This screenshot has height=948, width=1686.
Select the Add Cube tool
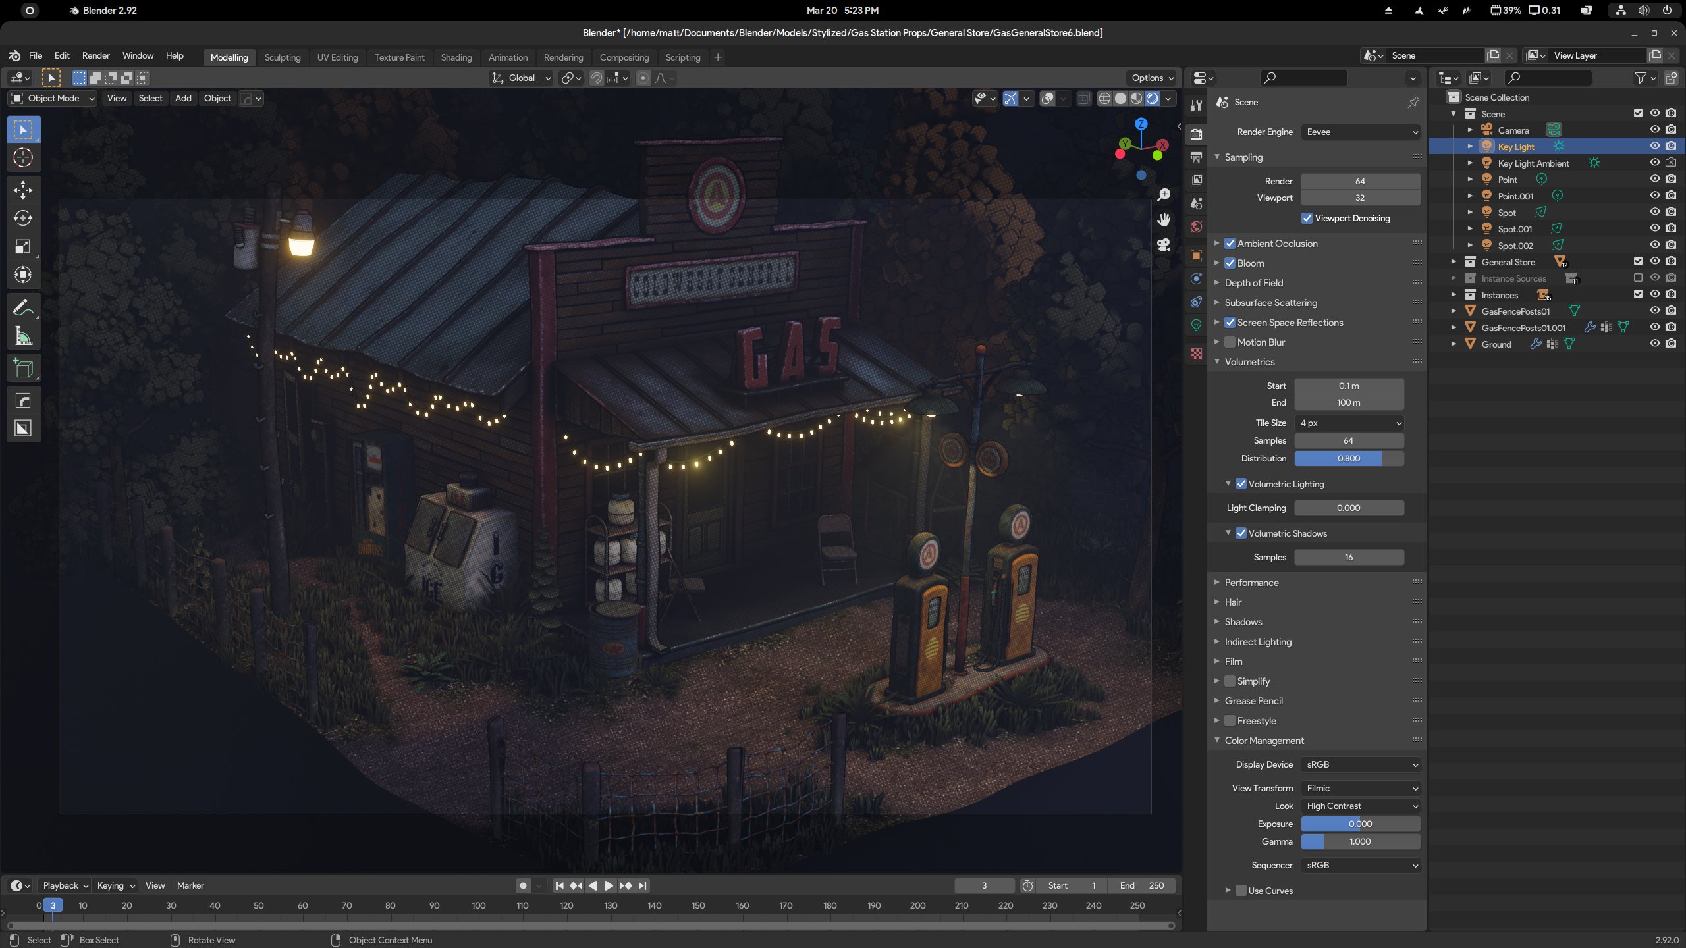[23, 368]
